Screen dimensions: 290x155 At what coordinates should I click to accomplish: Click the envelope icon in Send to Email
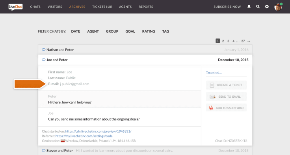click(x=212, y=97)
